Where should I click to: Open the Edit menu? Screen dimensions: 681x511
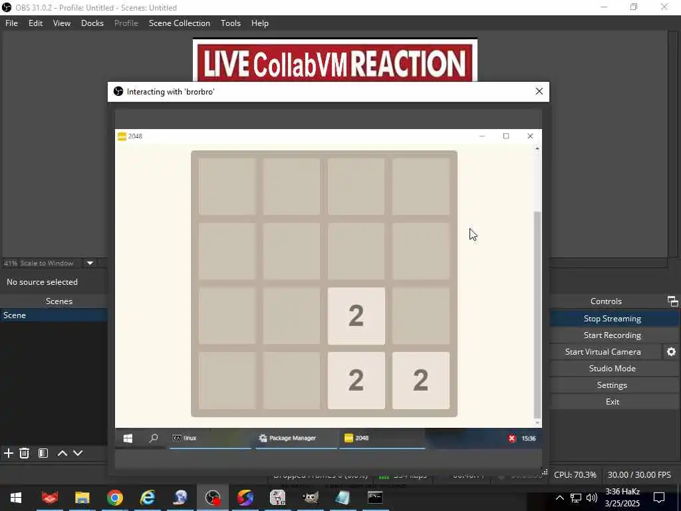tap(35, 23)
